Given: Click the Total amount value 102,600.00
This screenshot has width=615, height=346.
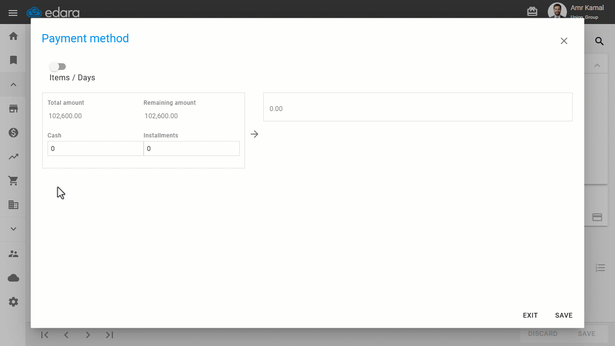Looking at the screenshot, I should click(x=65, y=116).
